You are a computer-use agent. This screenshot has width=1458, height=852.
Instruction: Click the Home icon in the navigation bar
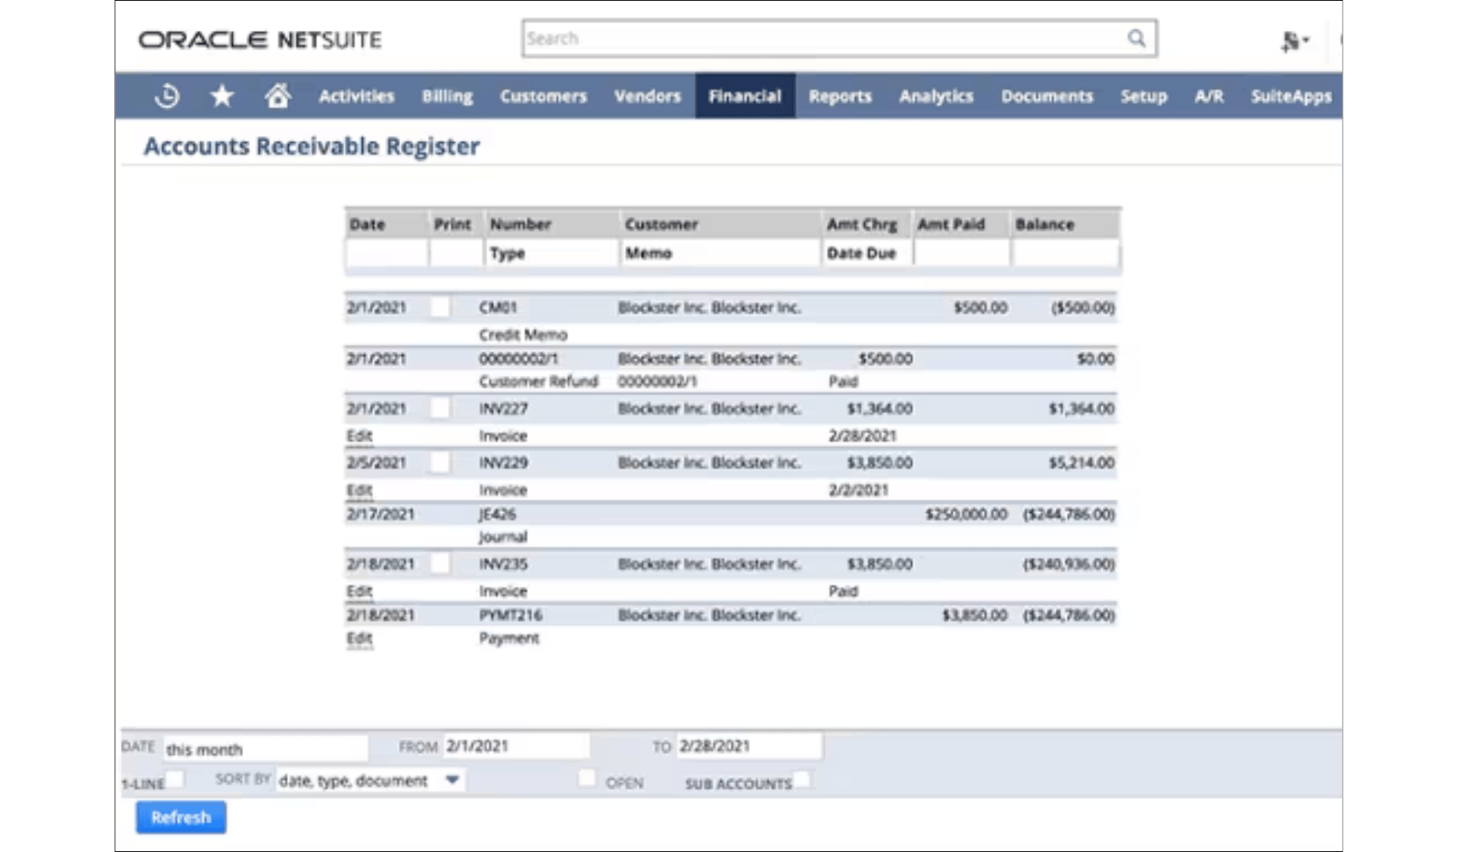277,94
